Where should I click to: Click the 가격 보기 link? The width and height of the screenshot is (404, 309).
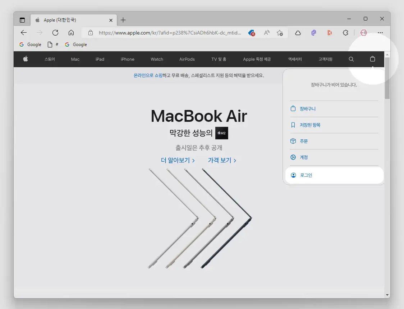tap(222, 160)
